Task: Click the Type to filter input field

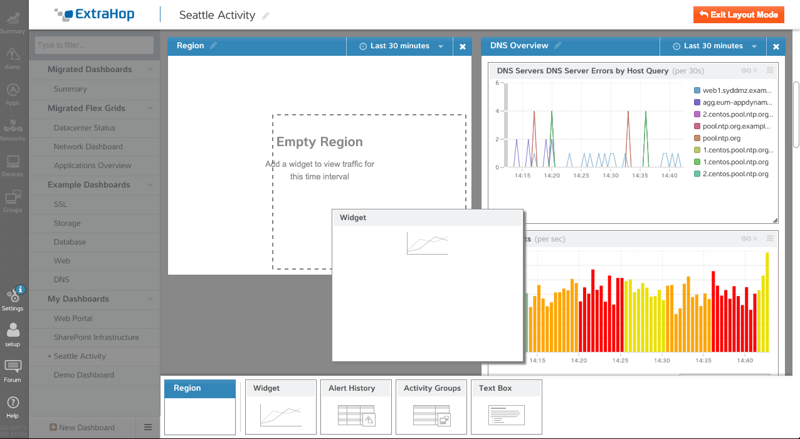Action: [94, 45]
